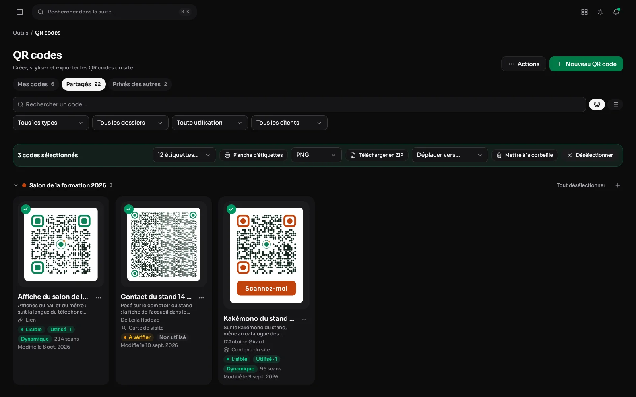The image size is (636, 397).
Task: Click Mettre à la corbeille button
Action: click(x=525, y=155)
